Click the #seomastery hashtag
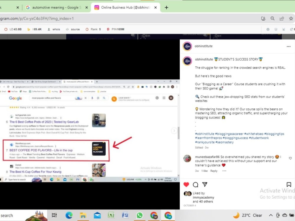The height and width of the screenshot is (221, 295). [224, 142]
